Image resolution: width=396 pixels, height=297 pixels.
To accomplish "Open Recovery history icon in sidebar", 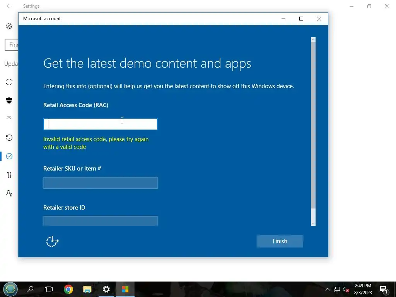I will tap(9, 138).
